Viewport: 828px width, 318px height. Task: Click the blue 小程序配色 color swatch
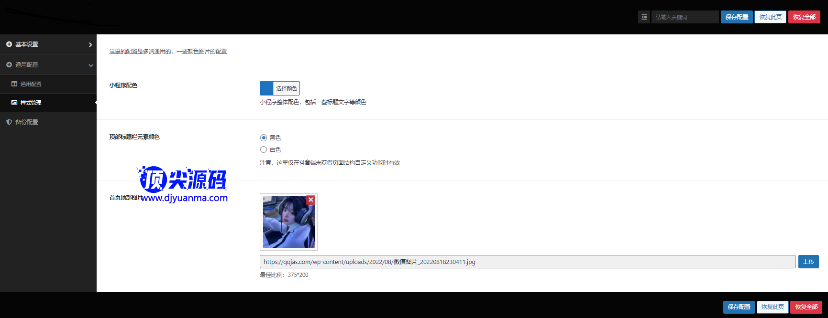(x=266, y=88)
